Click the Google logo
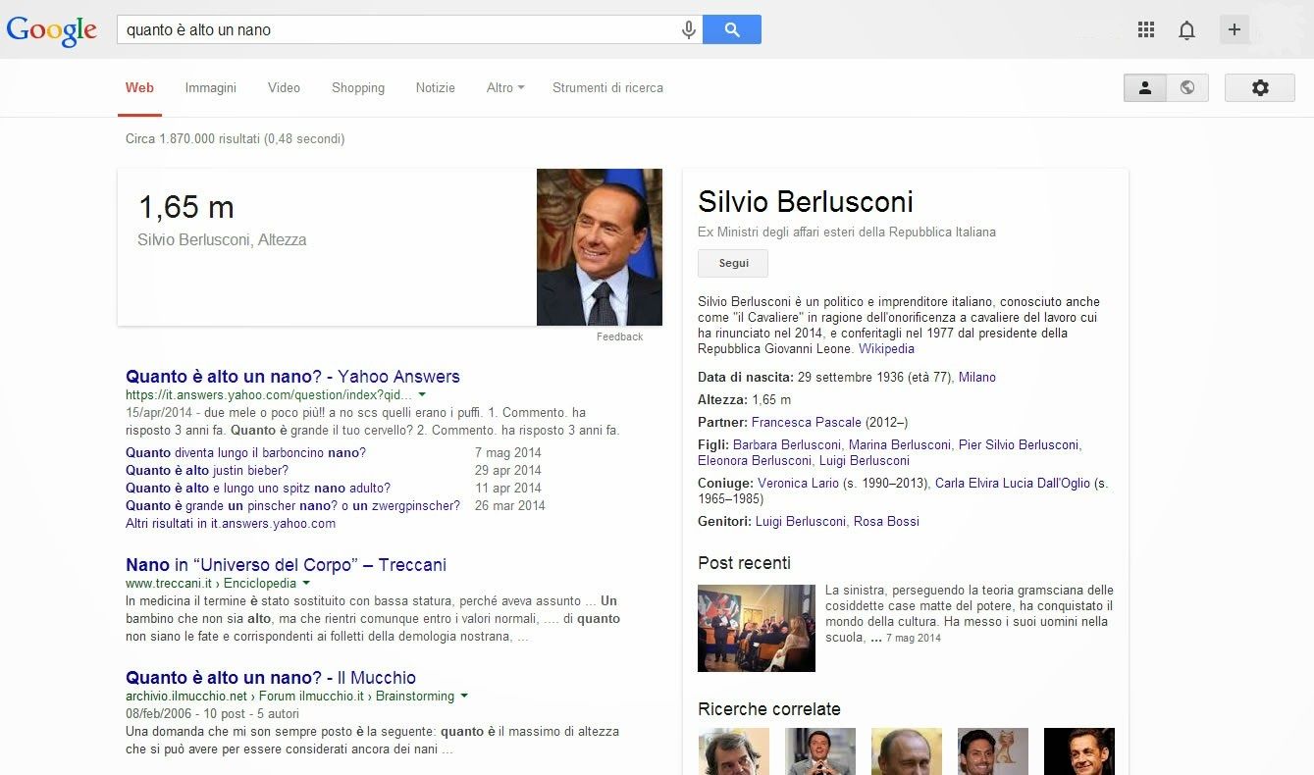Viewport: 1314px width, 775px height. 51,30
